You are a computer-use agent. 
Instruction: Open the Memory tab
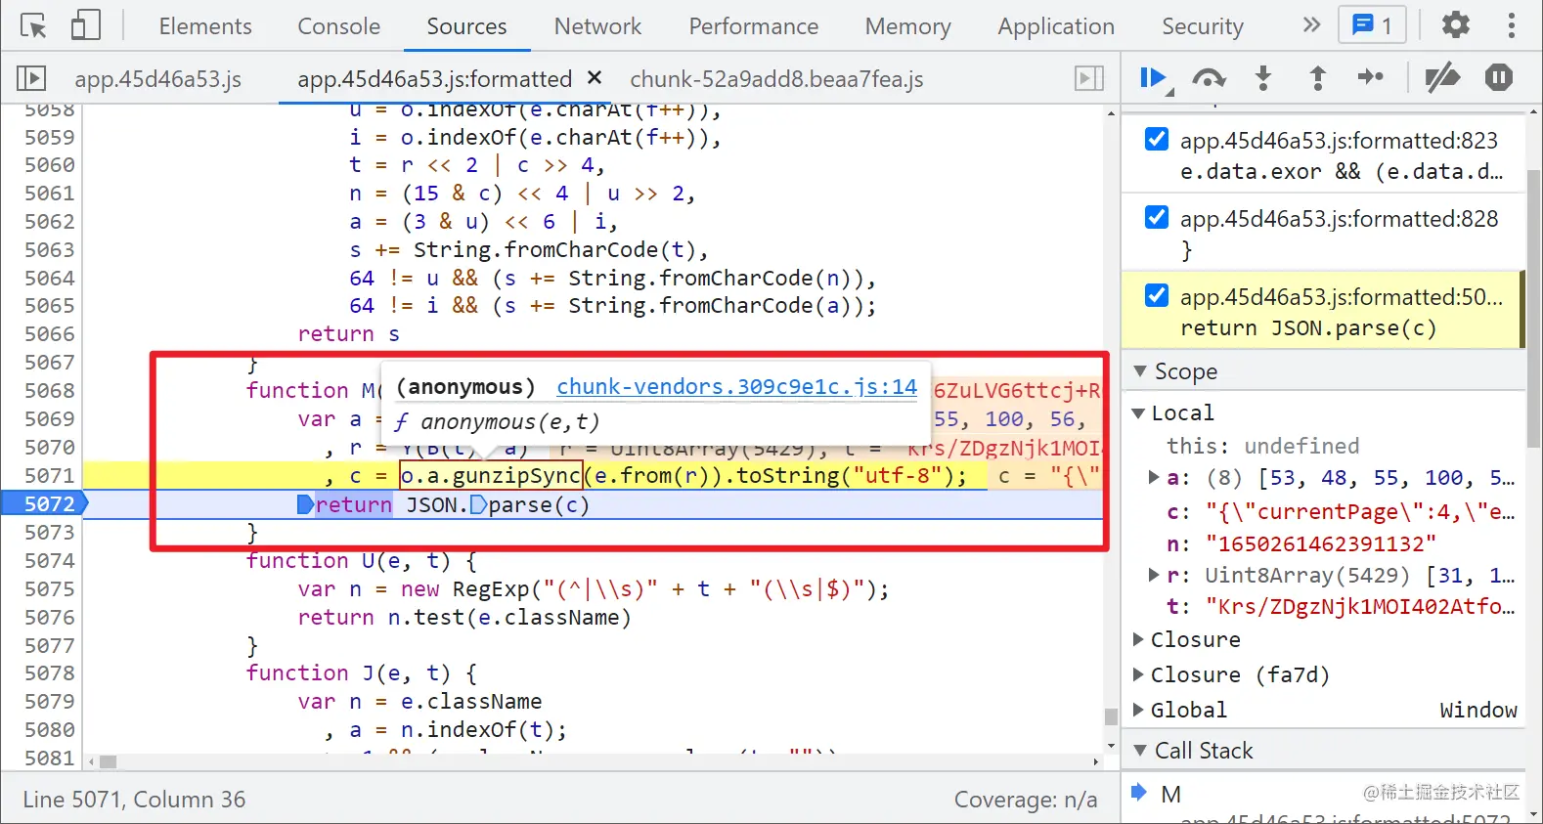(x=907, y=26)
